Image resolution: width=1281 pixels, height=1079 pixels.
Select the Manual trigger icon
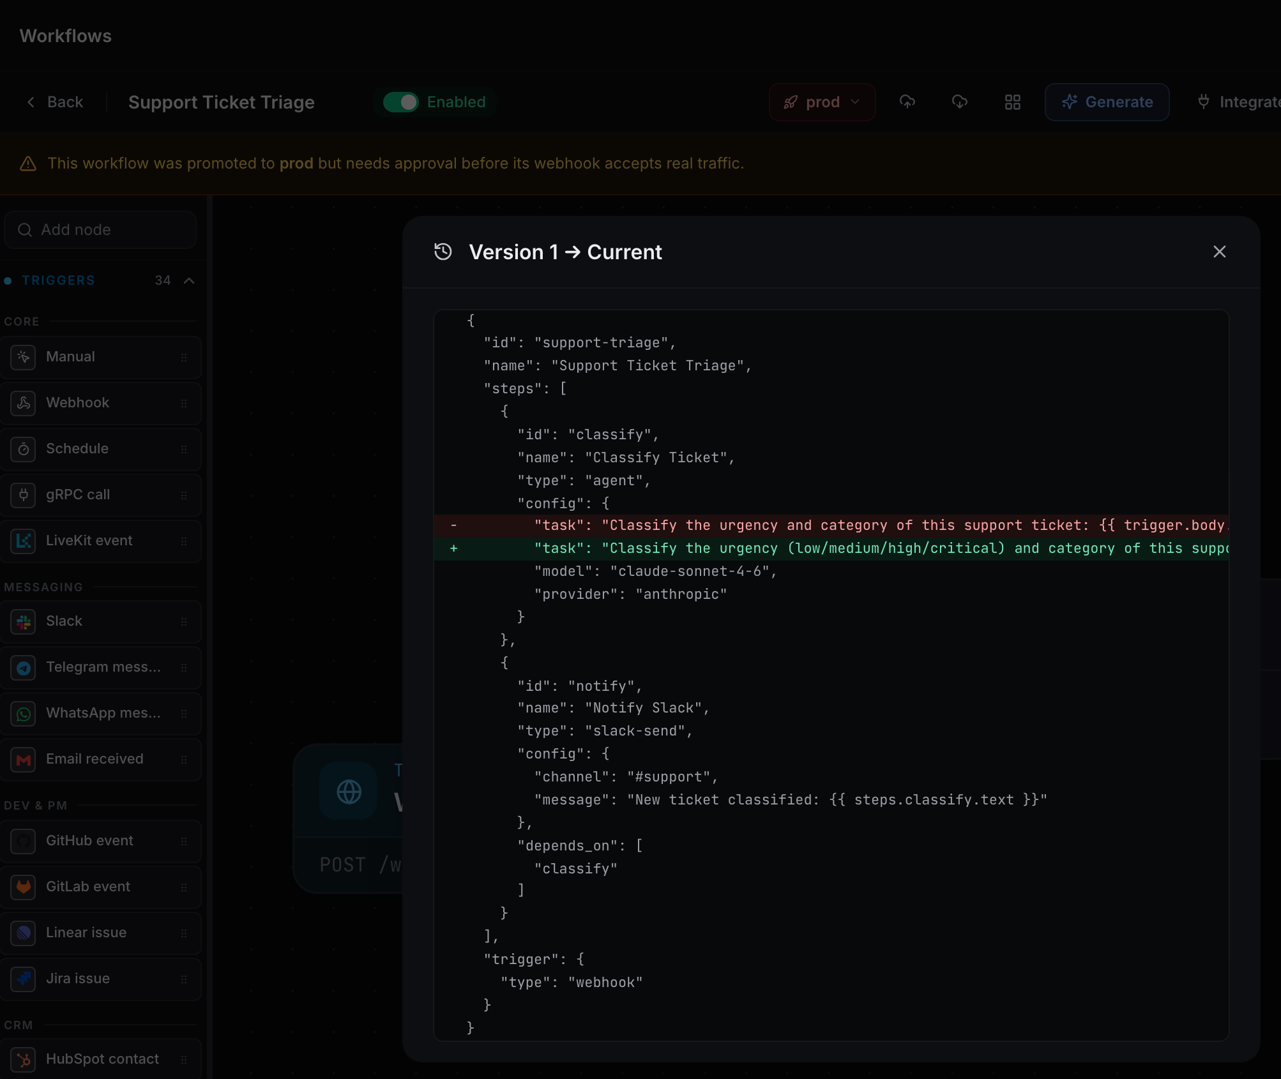tap(23, 357)
